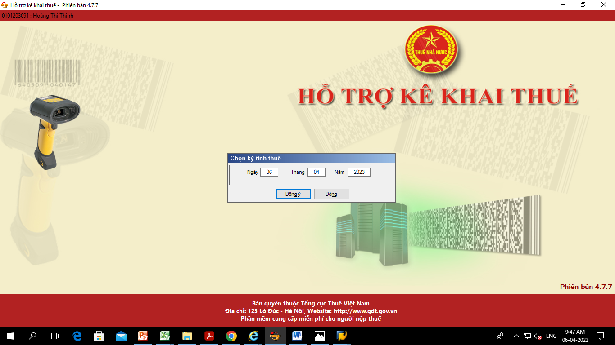Launch Internet Explorer from the taskbar
The image size is (615, 345).
pyautogui.click(x=253, y=336)
